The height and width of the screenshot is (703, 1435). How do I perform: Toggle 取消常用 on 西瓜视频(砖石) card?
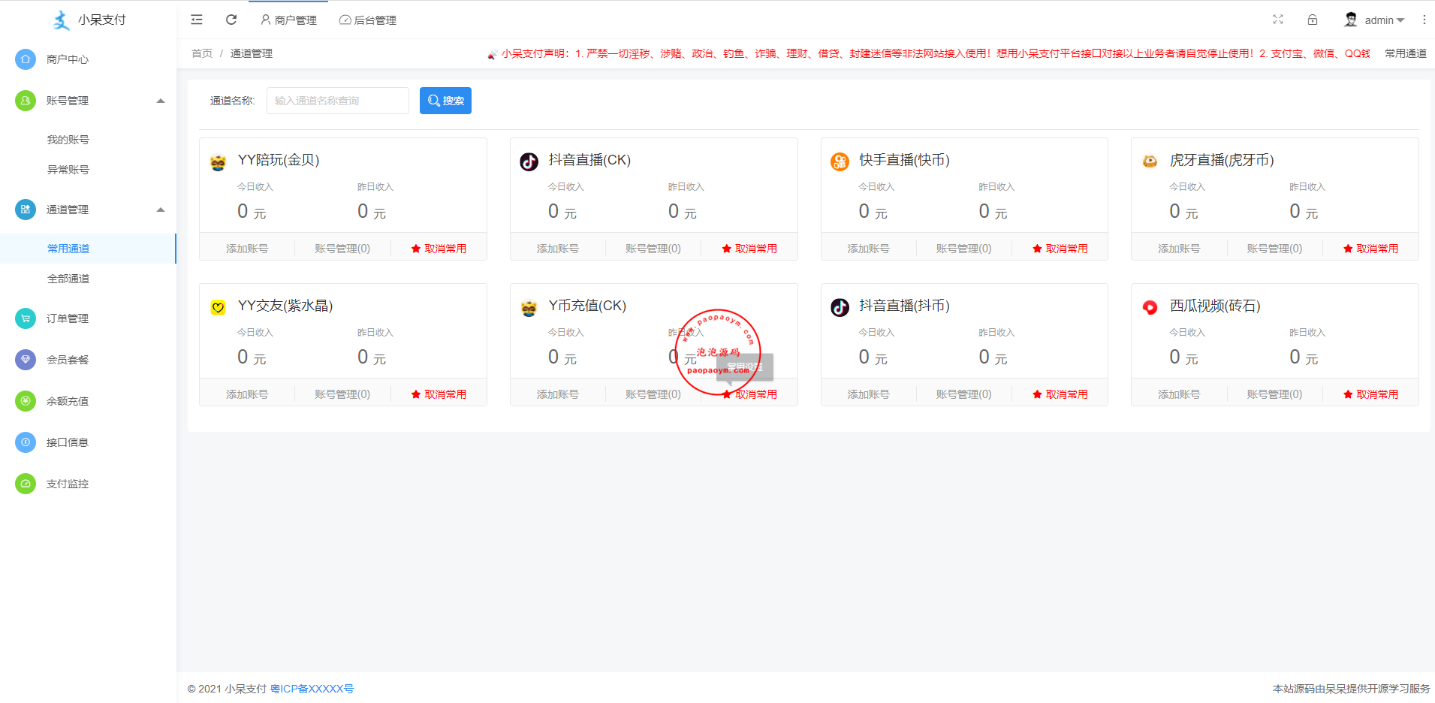pyautogui.click(x=1370, y=394)
